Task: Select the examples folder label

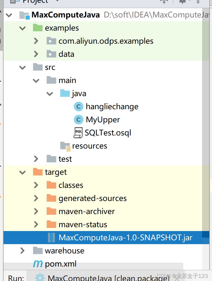Action: pos(62,28)
